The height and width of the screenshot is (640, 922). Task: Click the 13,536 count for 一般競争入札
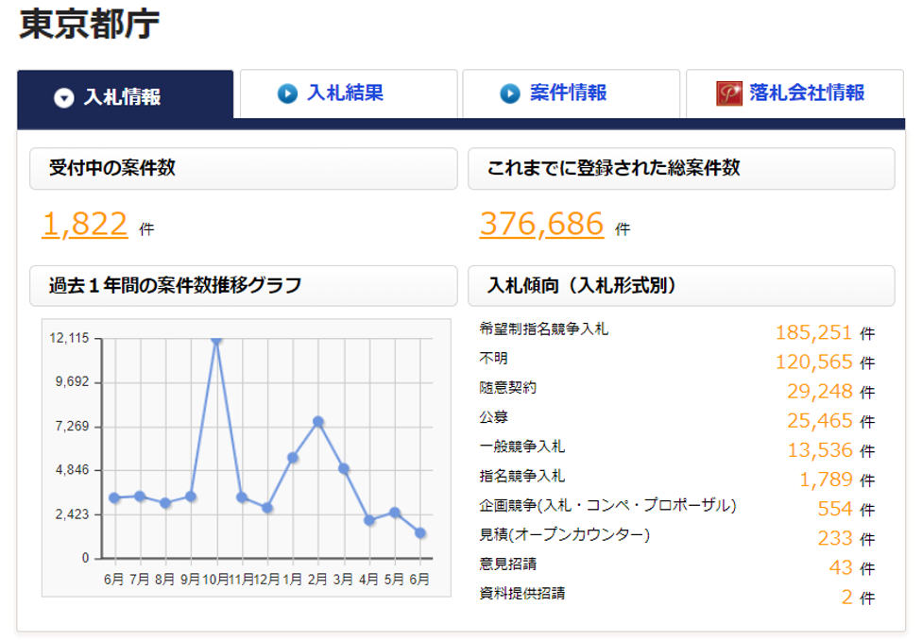[x=819, y=450]
